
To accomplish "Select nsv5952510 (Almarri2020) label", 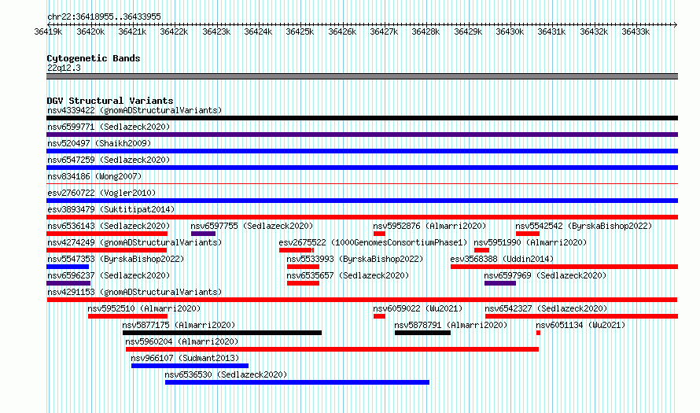I will [x=144, y=308].
